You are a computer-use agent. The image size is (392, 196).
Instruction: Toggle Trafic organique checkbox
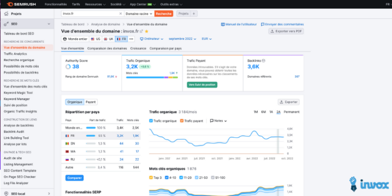pyautogui.click(x=151, y=121)
